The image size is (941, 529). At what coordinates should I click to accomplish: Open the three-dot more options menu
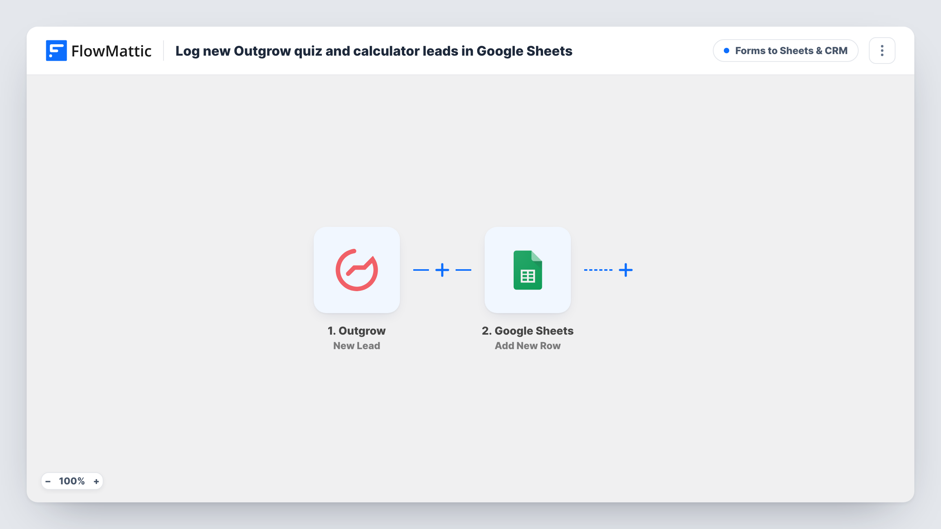[882, 51]
